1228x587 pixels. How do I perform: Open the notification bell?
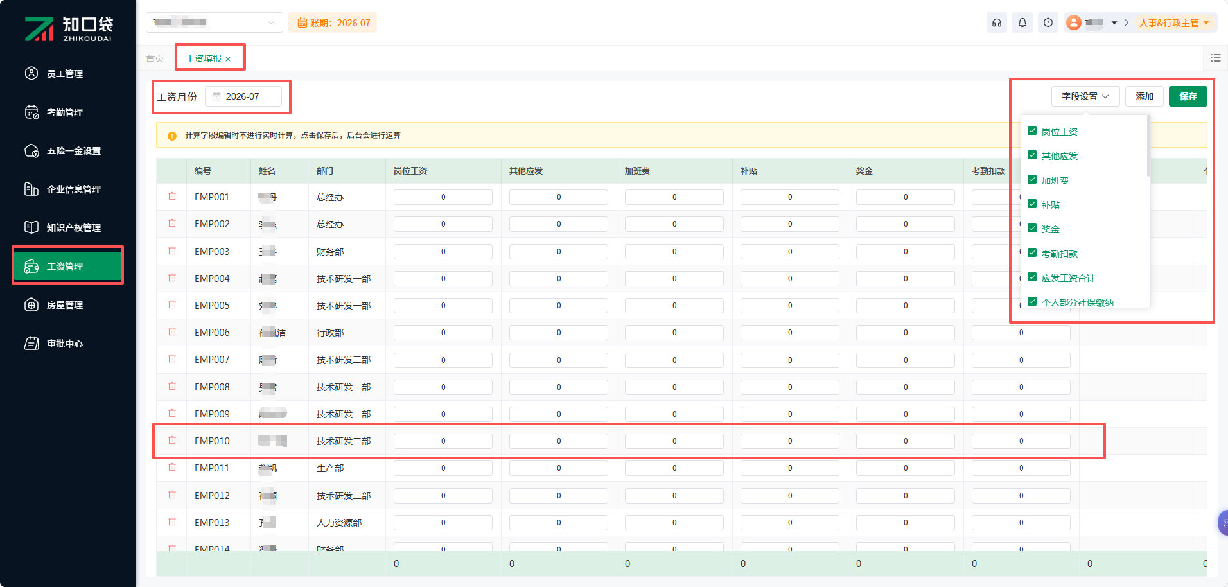(1022, 22)
